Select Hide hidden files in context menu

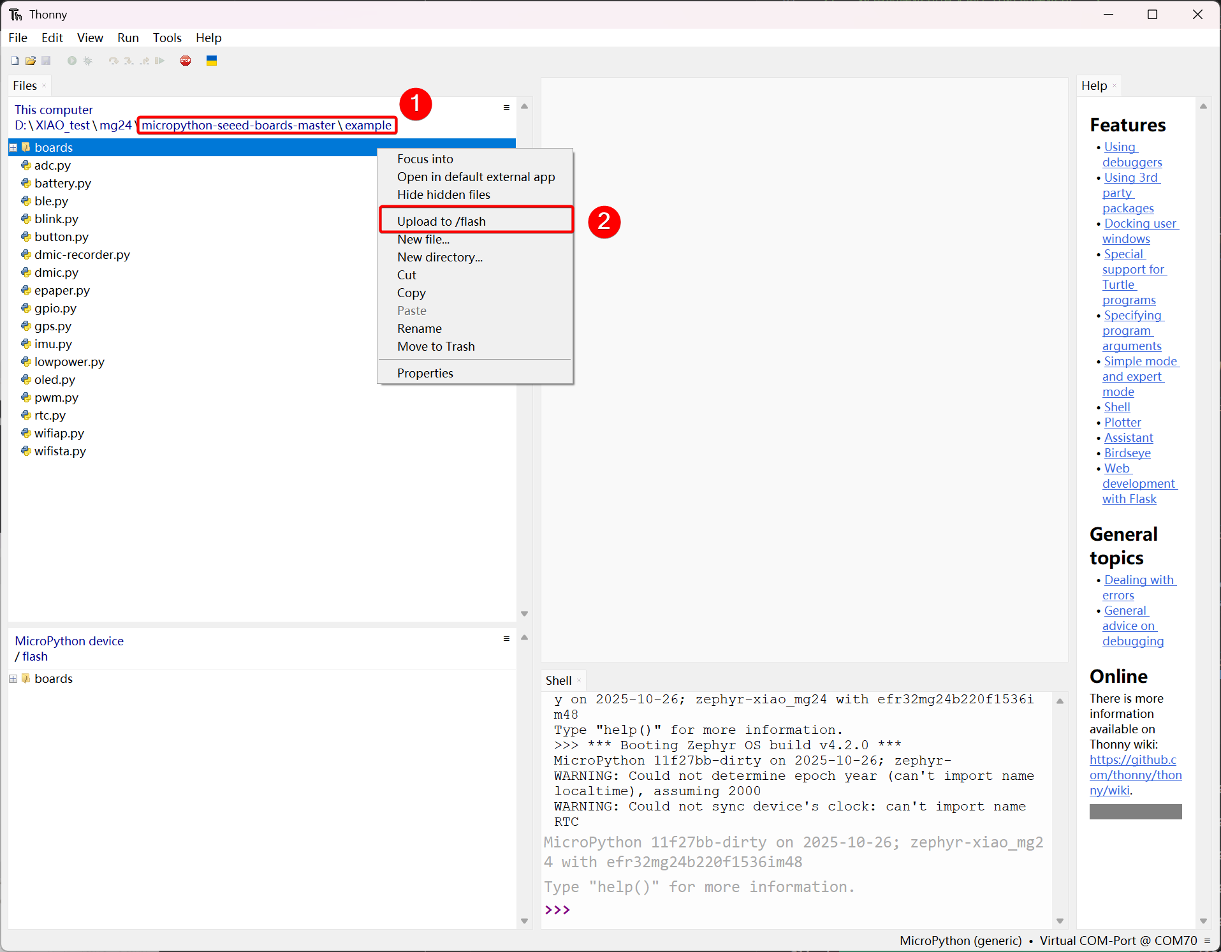tap(444, 194)
